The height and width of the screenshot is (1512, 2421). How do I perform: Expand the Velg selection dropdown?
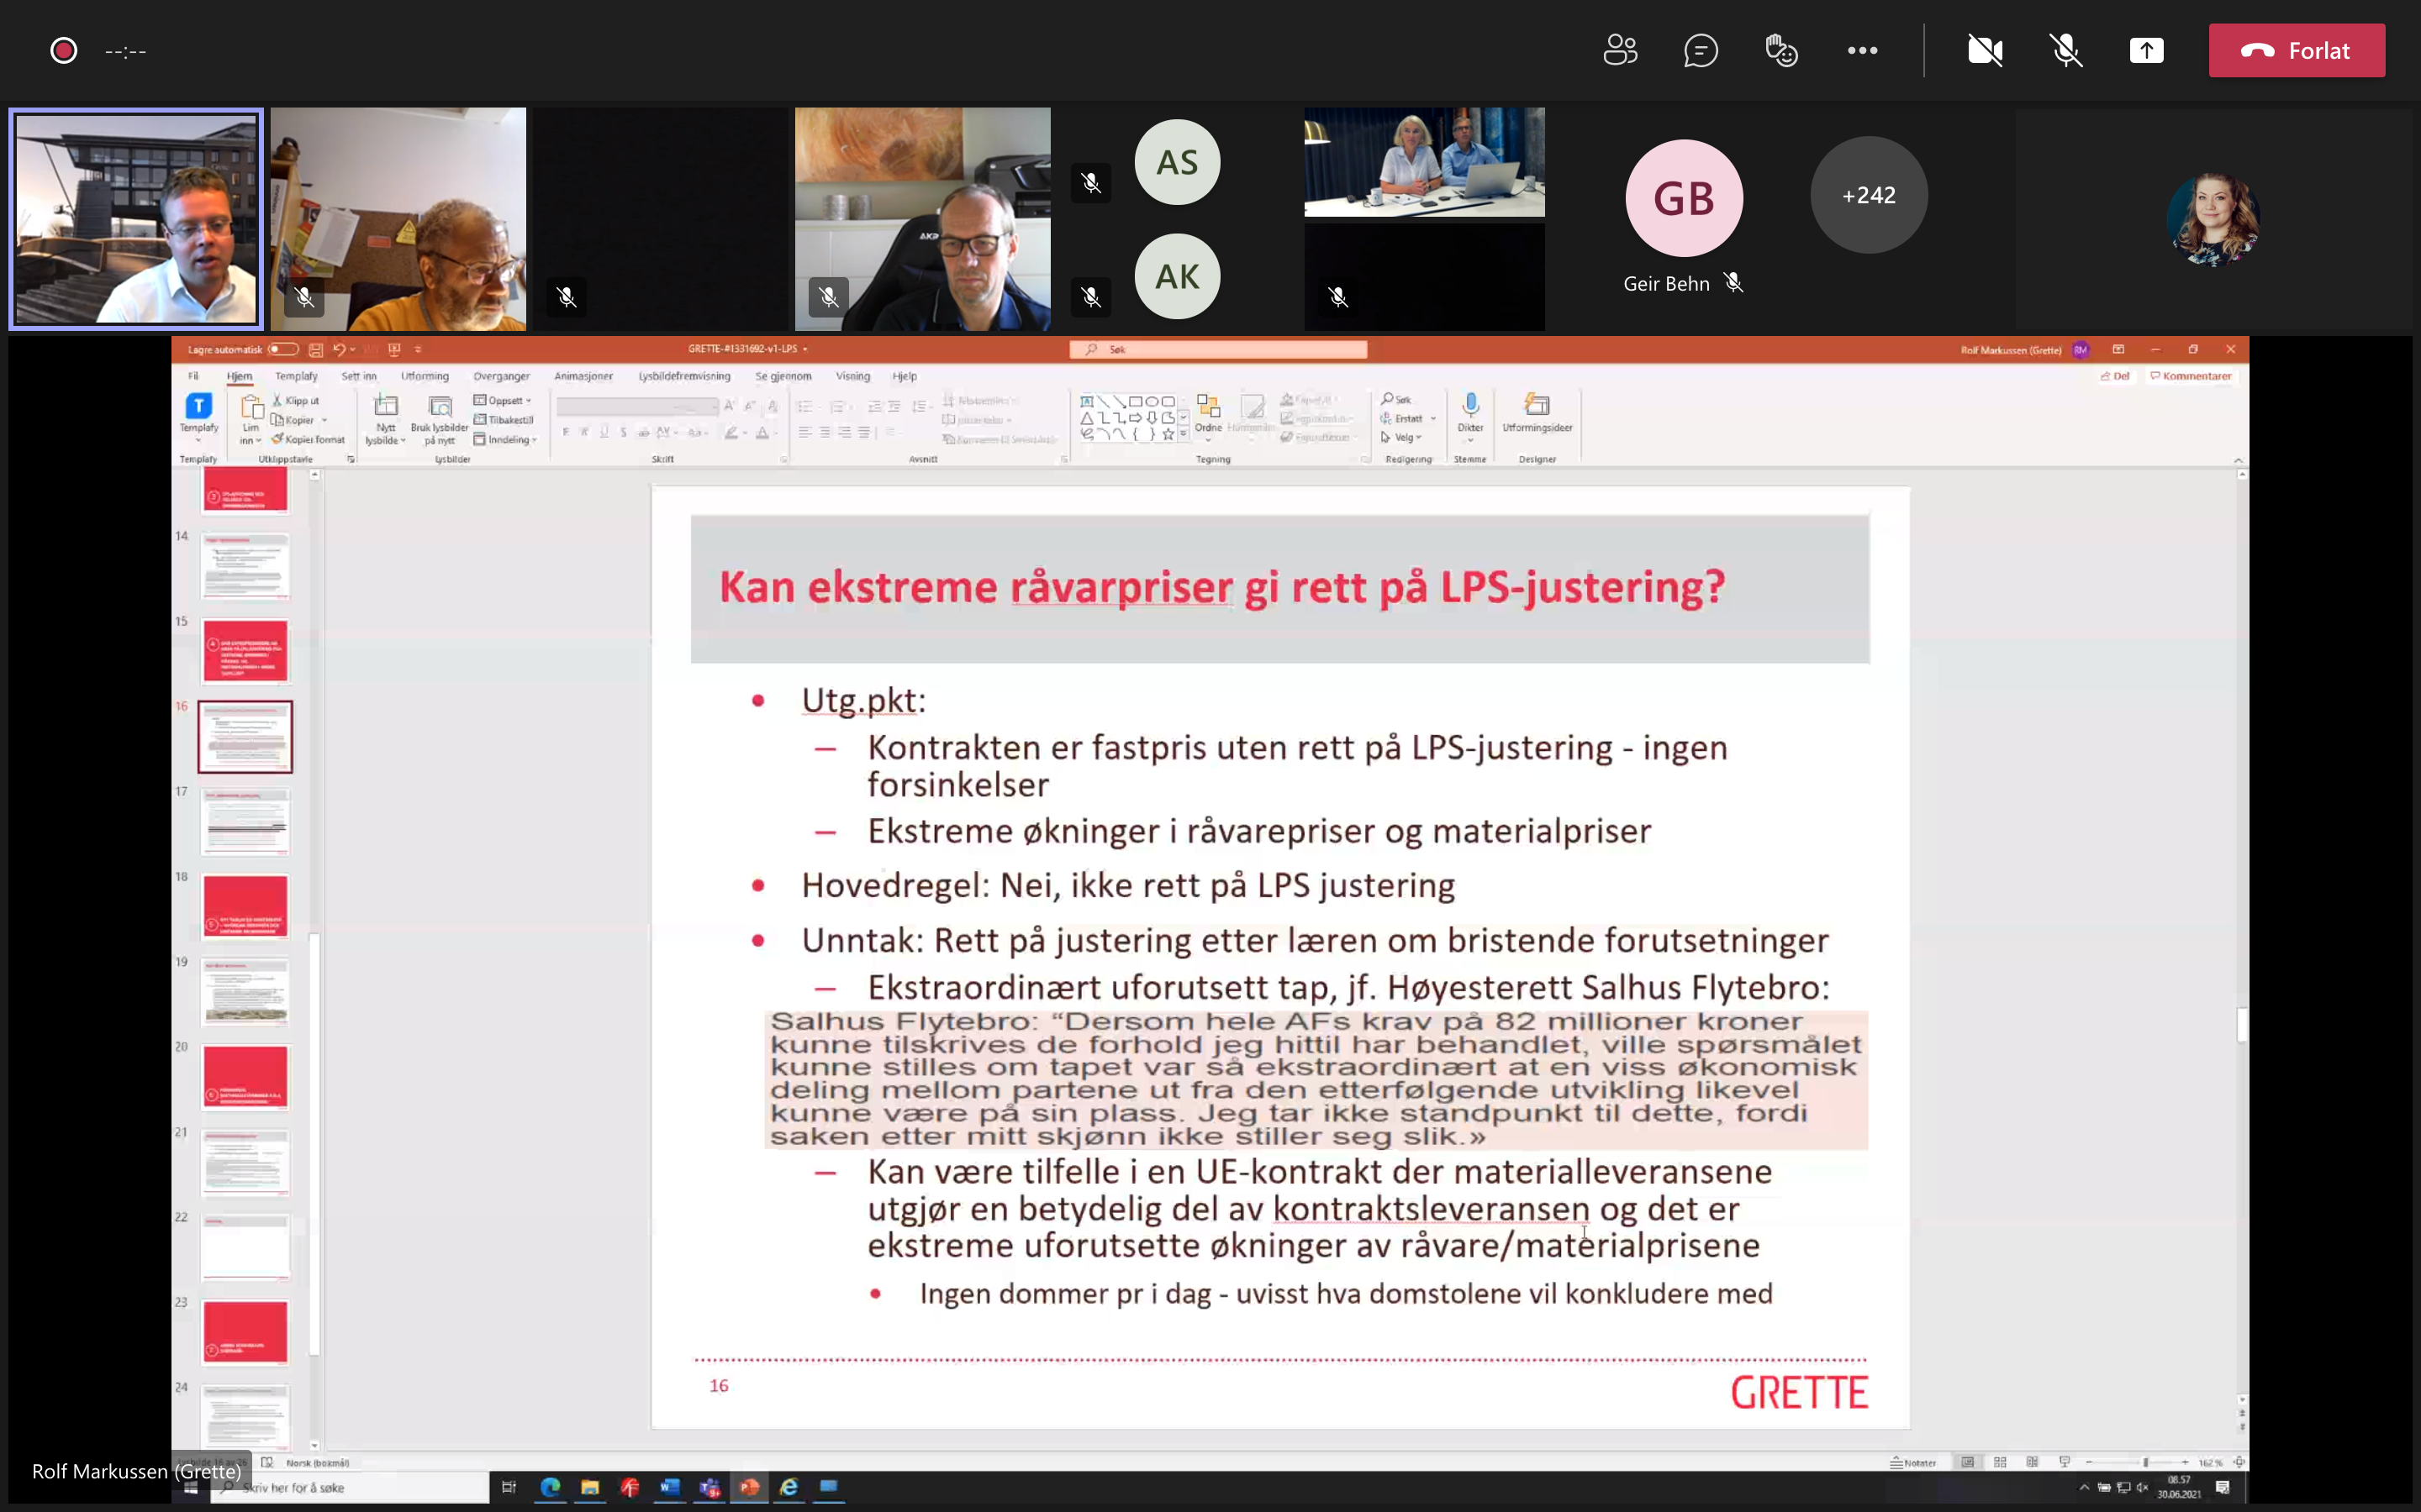pos(1402,437)
